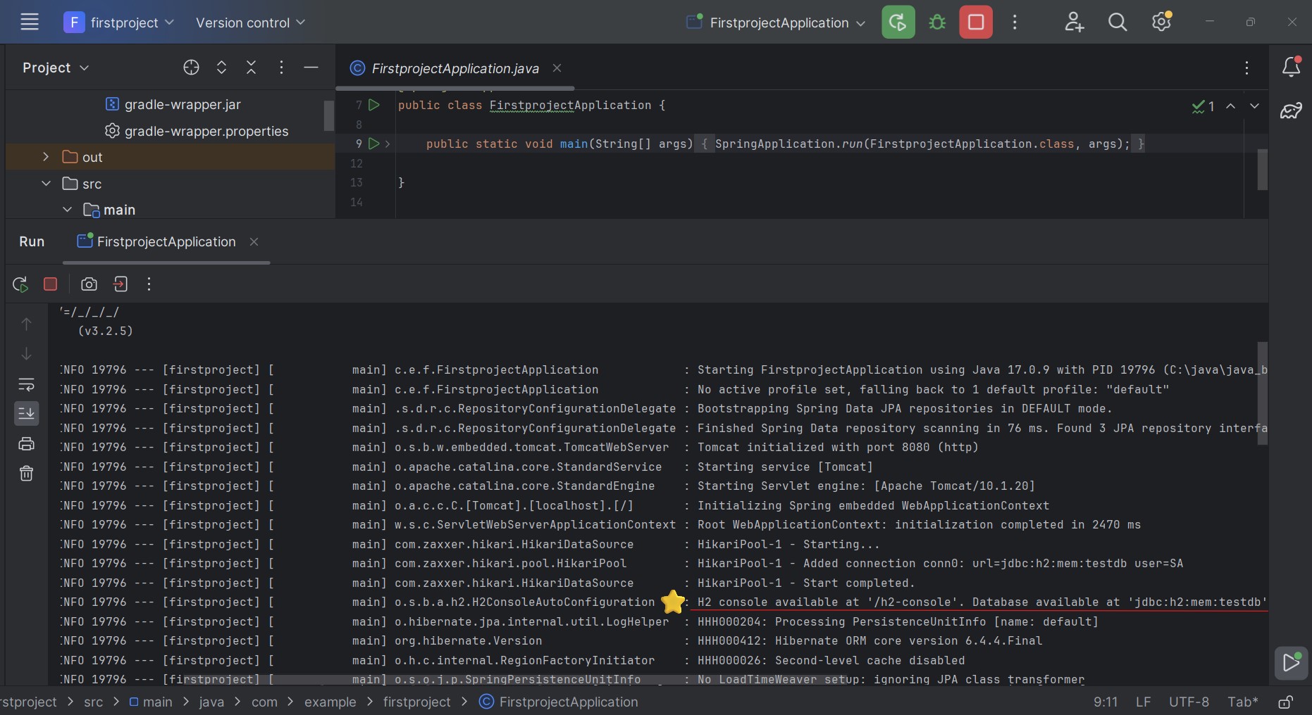Run main method via gutter icon on line 9
Screen dimensions: 1312x715
coord(374,144)
